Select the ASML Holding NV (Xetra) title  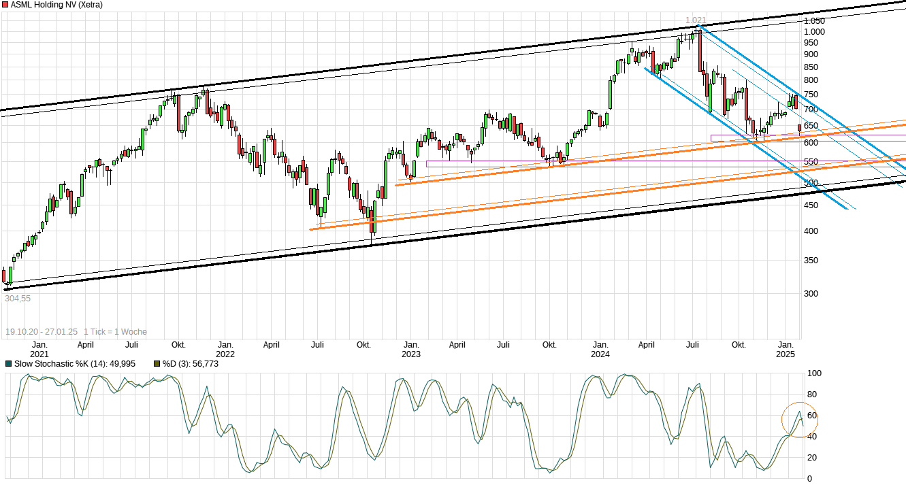point(56,4)
